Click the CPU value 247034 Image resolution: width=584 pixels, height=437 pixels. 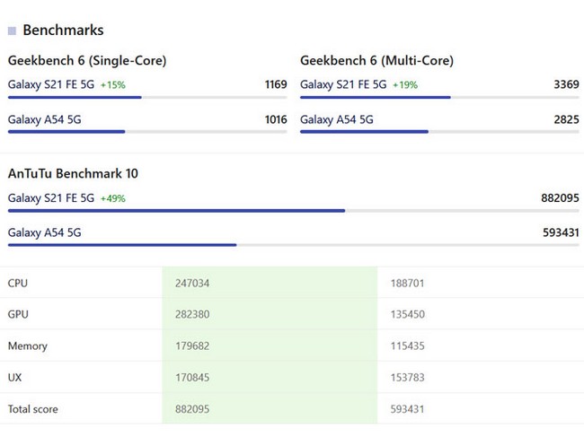[192, 284]
